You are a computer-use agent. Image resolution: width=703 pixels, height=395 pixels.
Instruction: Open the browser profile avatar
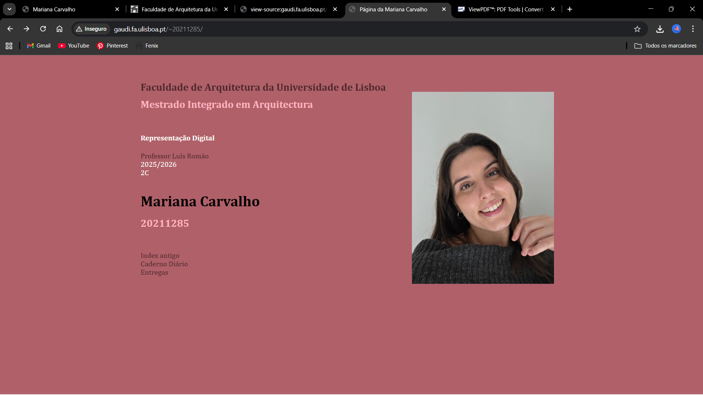pos(676,29)
